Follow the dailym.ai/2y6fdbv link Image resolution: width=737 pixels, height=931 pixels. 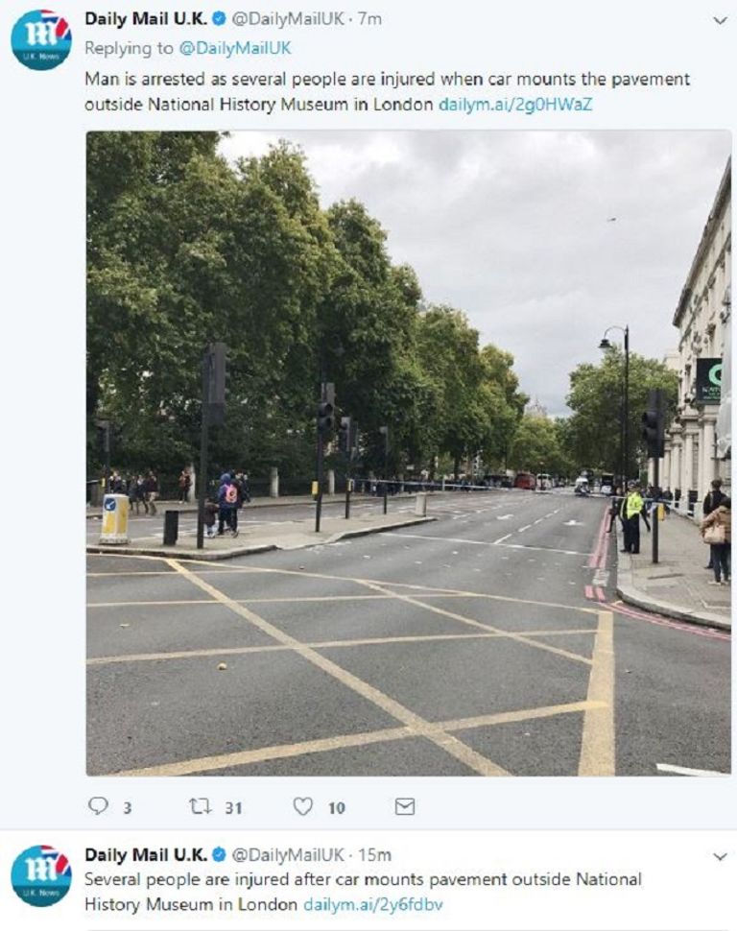coord(371,900)
